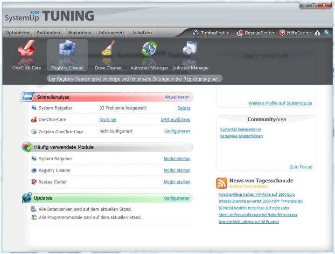Image resolution: width=335 pixels, height=254 pixels.
Task: Click the orange RSS feed icon
Action: coord(222,183)
